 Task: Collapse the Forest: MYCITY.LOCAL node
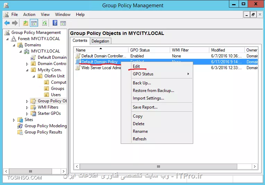tap(7, 39)
